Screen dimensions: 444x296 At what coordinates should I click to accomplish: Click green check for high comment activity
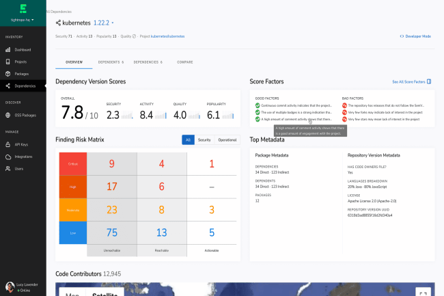pos(258,119)
